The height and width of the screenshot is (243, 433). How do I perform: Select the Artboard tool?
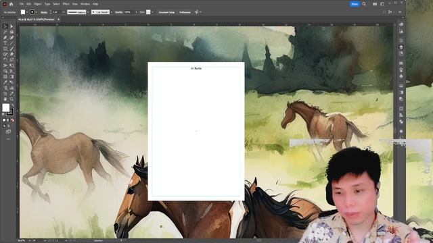5,94
